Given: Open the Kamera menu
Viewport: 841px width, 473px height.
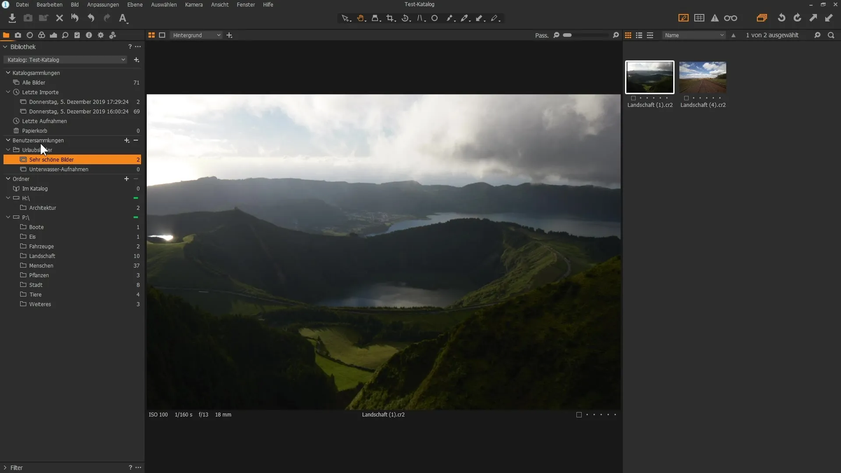Looking at the screenshot, I should click(x=194, y=4).
